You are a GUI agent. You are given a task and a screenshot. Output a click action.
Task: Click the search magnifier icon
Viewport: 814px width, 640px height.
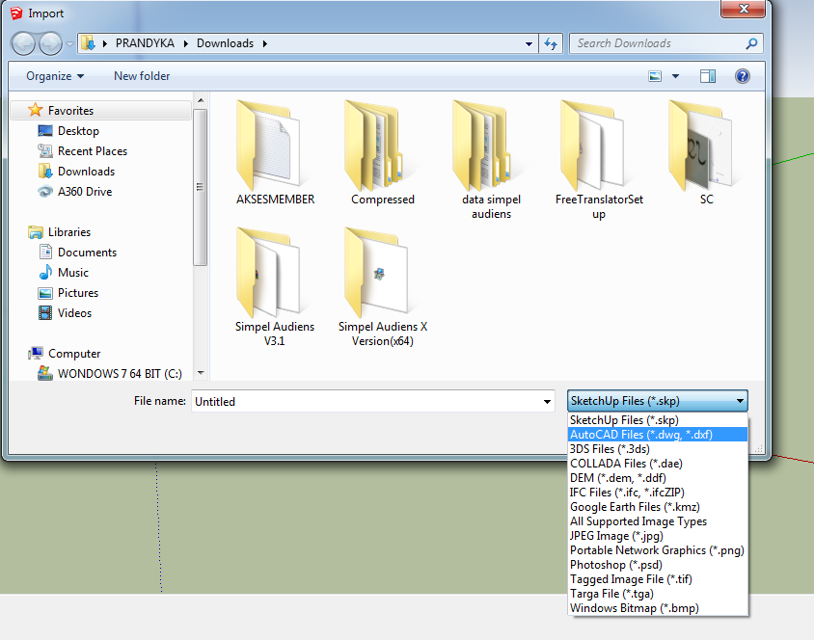(751, 43)
